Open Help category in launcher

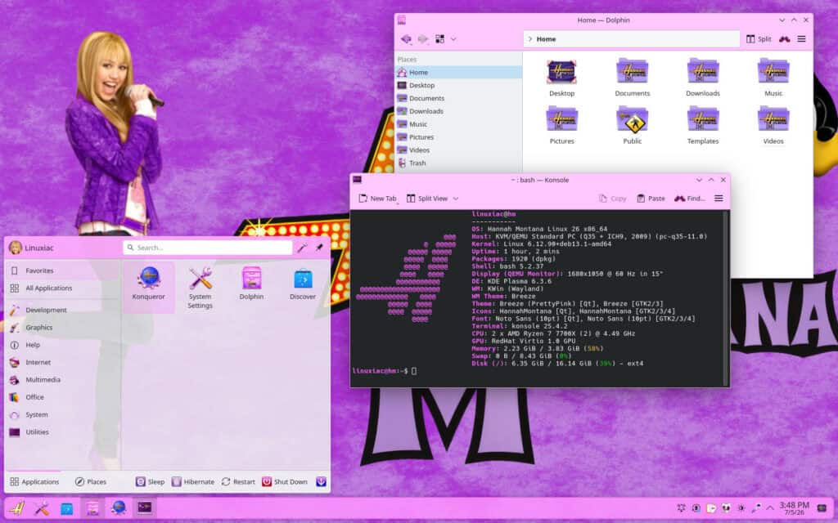[x=62, y=345]
